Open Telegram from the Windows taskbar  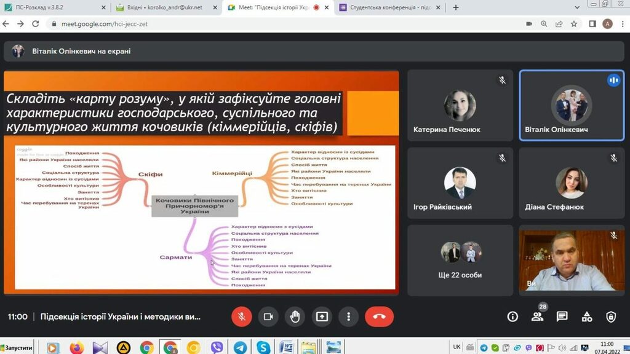pyautogui.click(x=240, y=347)
